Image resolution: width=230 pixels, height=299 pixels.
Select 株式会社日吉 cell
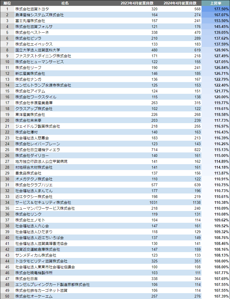click(x=65, y=279)
